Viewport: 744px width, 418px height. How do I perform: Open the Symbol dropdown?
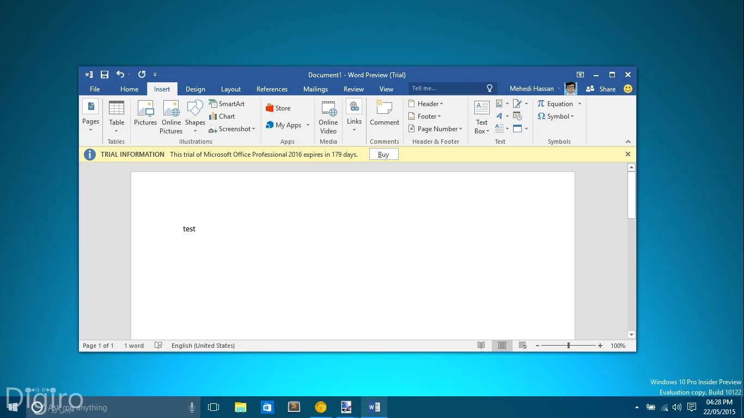tap(556, 116)
